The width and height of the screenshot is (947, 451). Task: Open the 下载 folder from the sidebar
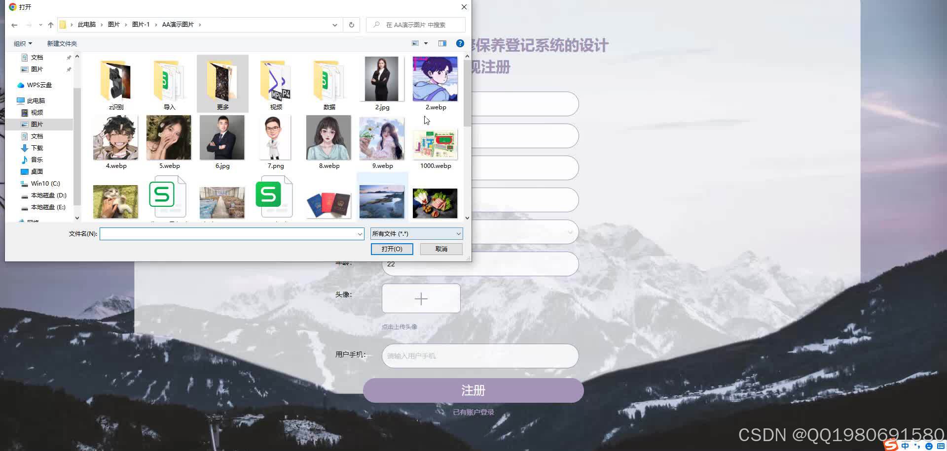36,148
